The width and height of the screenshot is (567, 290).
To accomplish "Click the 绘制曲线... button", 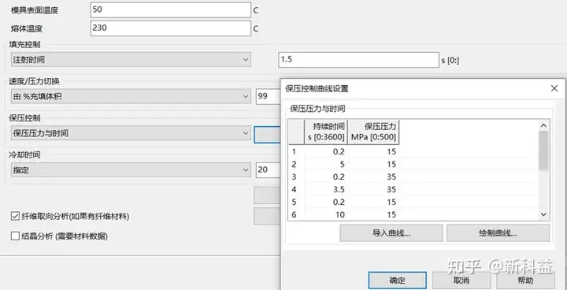I will click(x=498, y=233).
